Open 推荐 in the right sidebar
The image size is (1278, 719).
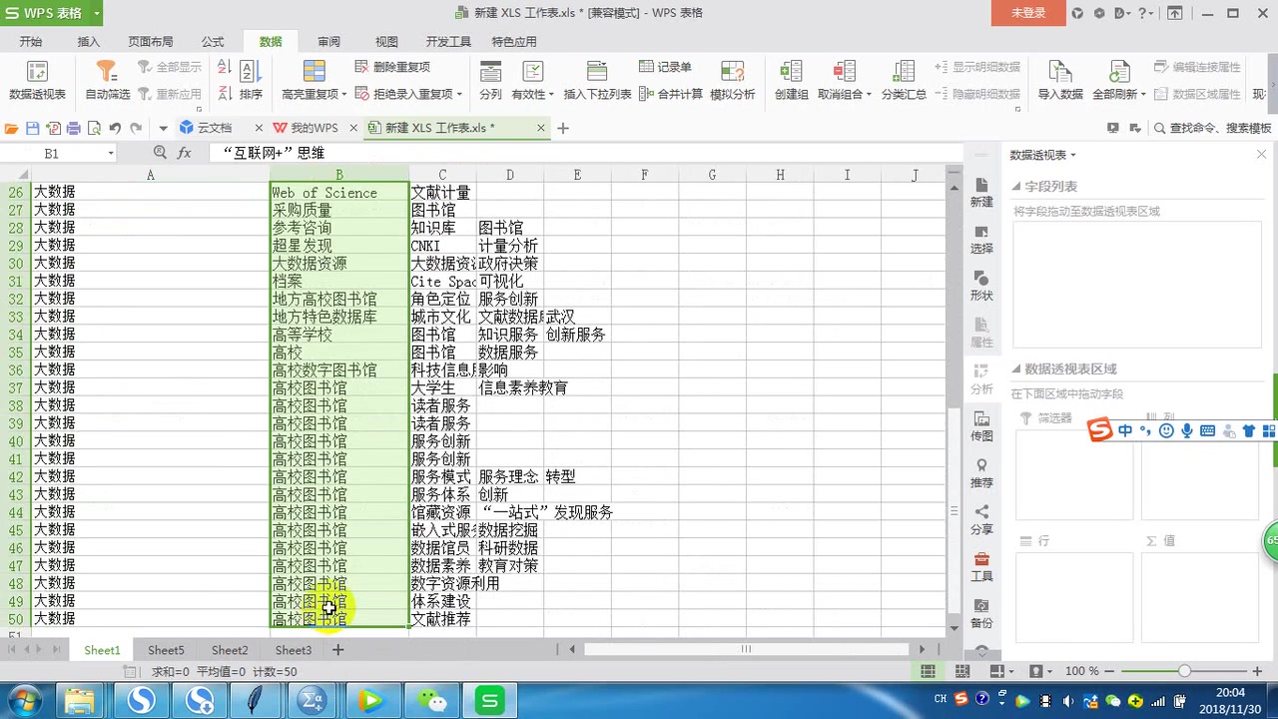[x=981, y=473]
